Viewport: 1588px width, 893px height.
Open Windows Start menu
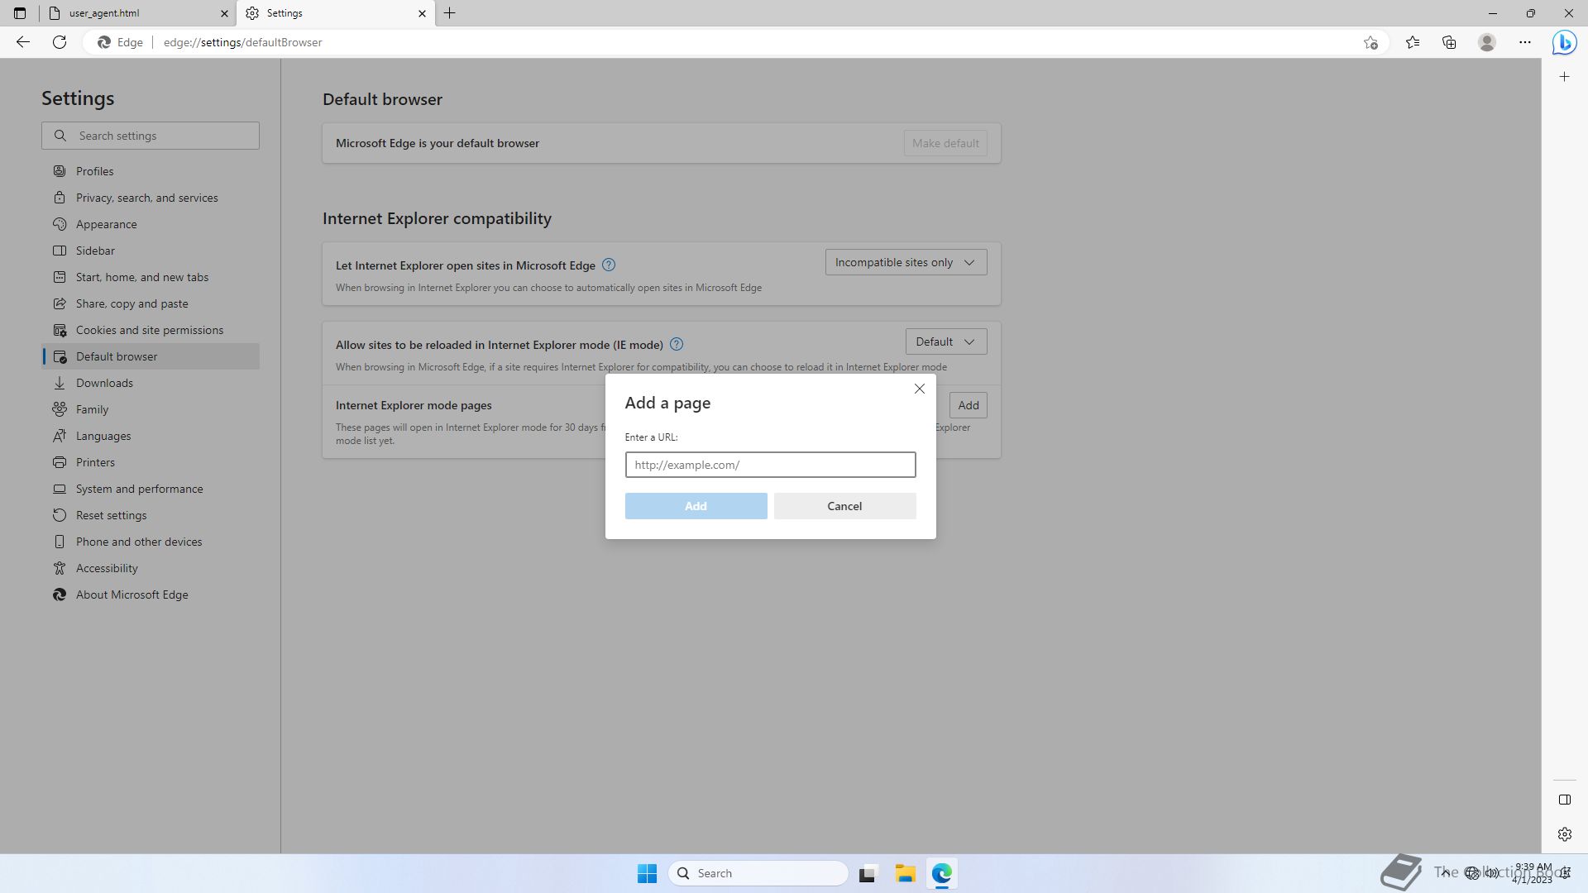coord(647,873)
